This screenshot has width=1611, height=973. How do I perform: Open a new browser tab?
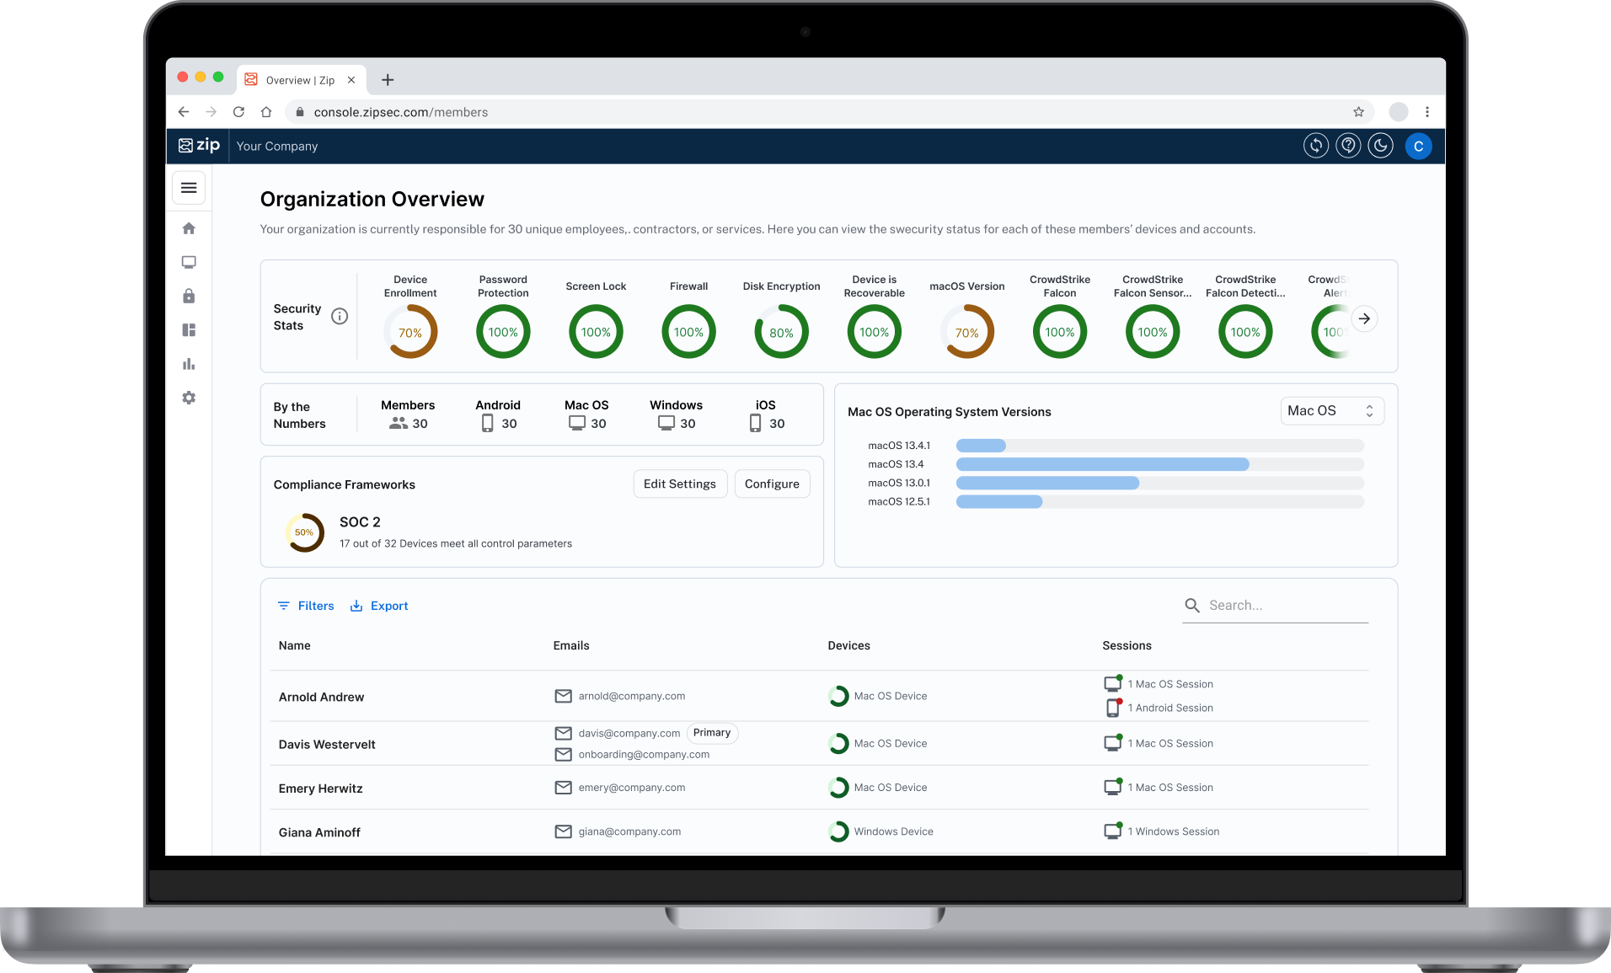tap(388, 80)
